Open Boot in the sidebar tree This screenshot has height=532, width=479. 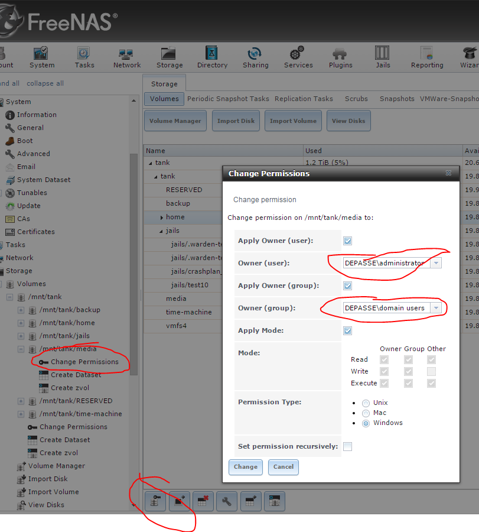click(x=25, y=141)
